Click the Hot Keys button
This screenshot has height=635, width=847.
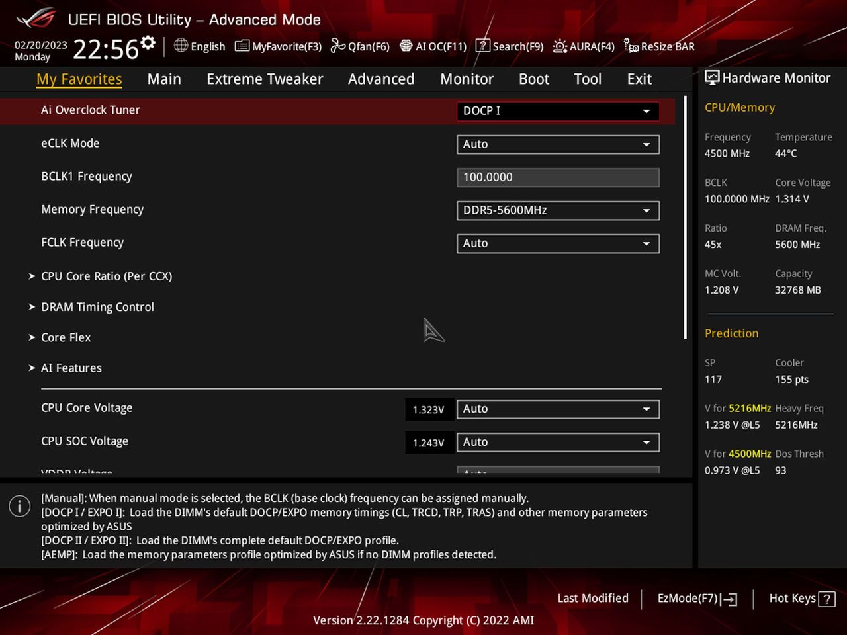point(802,599)
